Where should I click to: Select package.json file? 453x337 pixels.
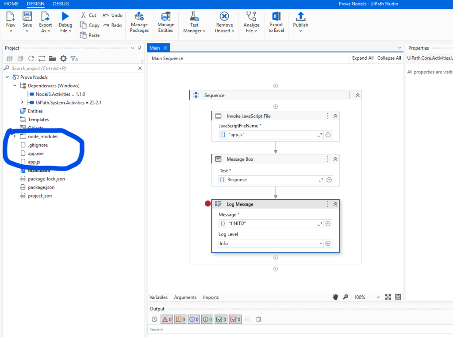pos(41,187)
